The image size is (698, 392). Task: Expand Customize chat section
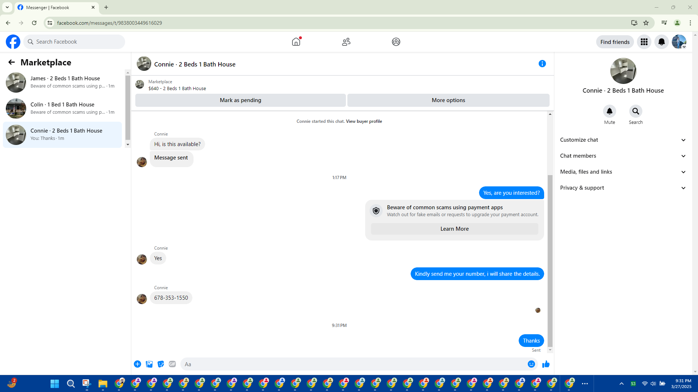click(x=623, y=140)
